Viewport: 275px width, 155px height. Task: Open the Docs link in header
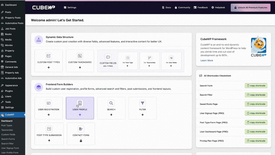click(167, 7)
